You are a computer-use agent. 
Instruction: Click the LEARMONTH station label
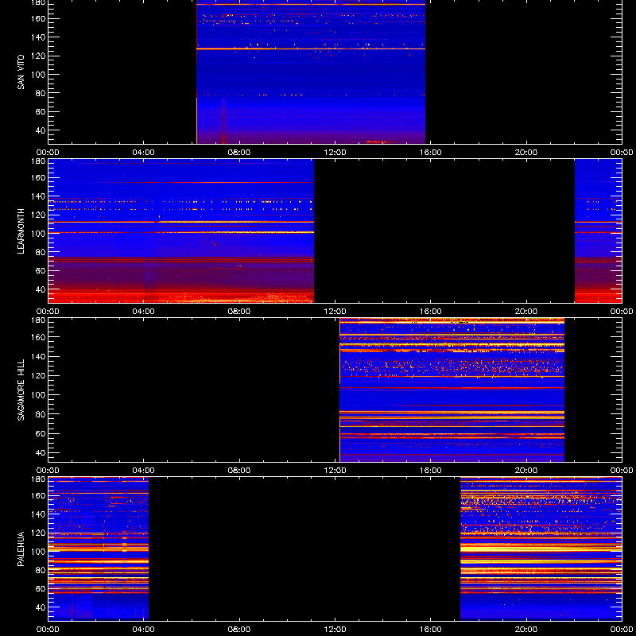point(21,231)
